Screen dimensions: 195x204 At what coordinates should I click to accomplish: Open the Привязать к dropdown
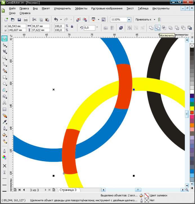154,20
